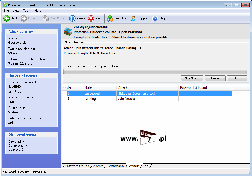The width and height of the screenshot is (252, 176).
Task: Maximize the Passware window
Action: tap(237, 5)
